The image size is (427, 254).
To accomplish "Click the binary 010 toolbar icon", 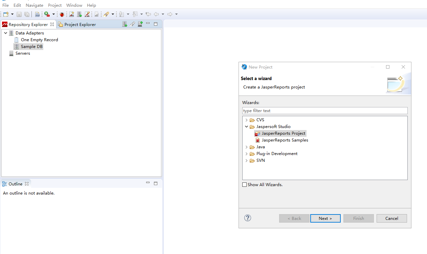I will coord(37,14).
